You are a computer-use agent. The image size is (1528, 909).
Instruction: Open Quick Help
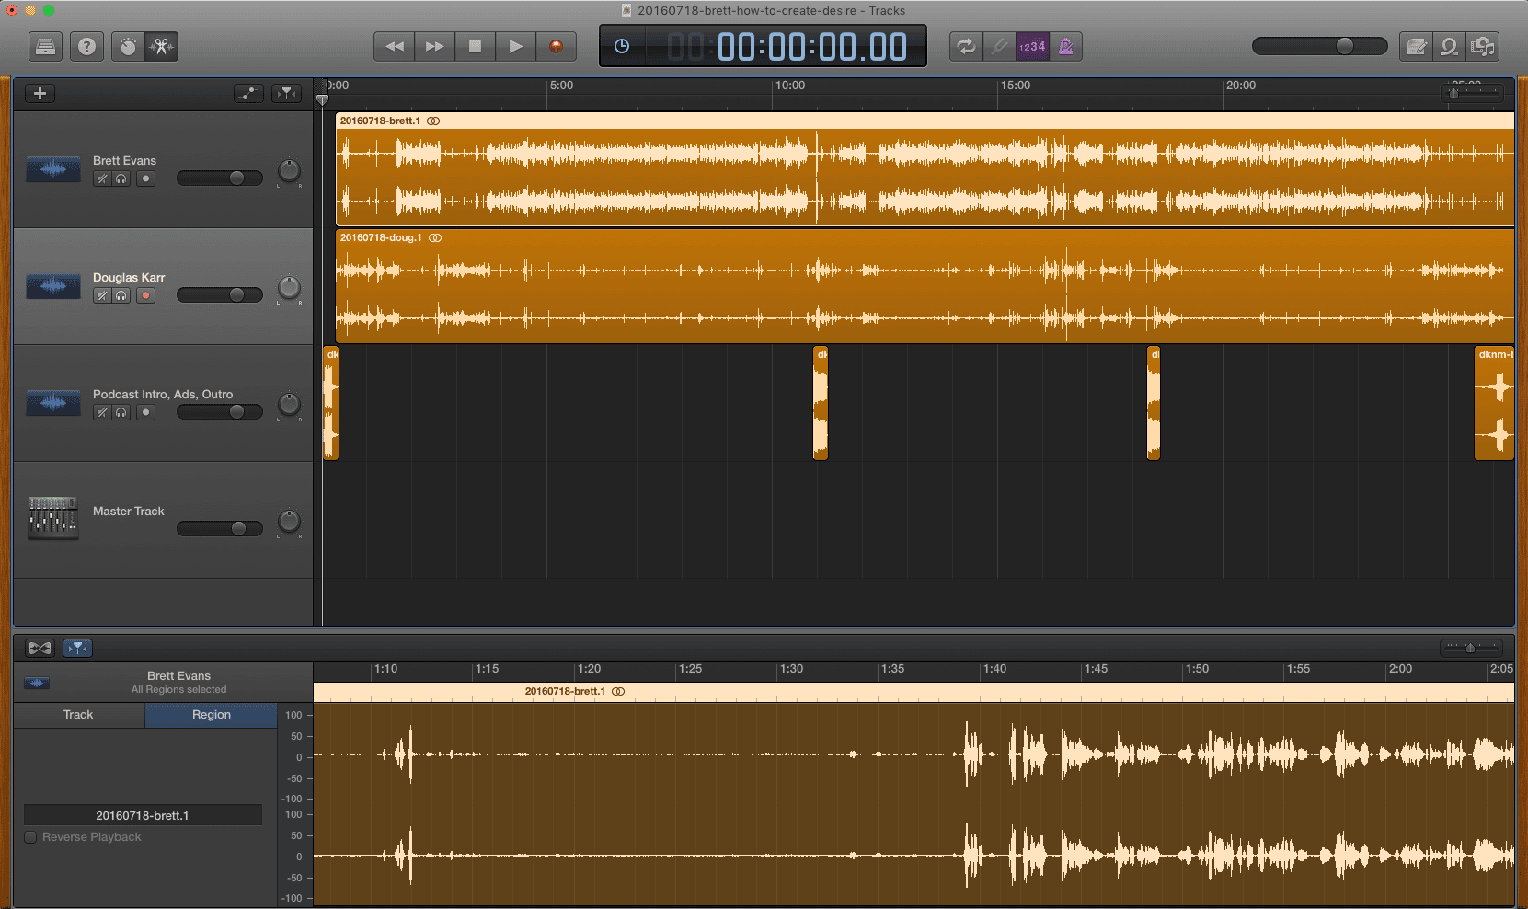(x=86, y=46)
